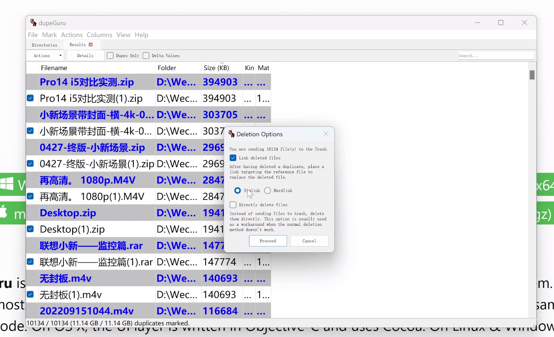Switch to the Directories tab

point(45,45)
